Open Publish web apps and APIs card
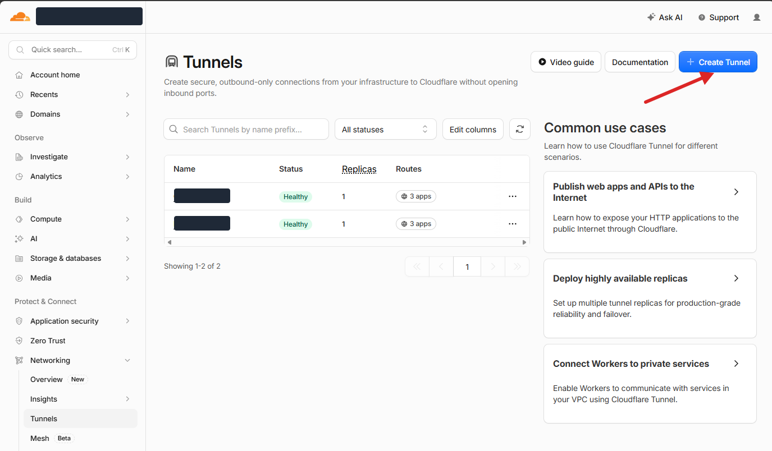772x451 pixels. tap(650, 212)
